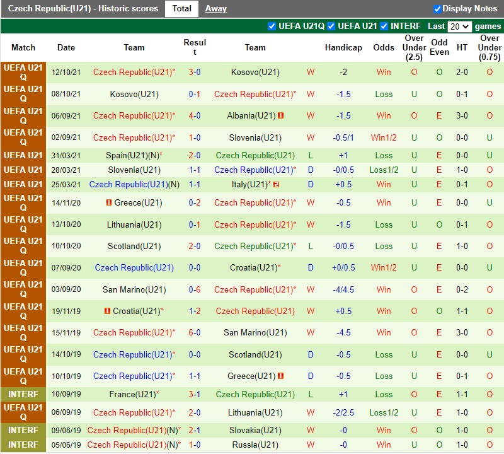The height and width of the screenshot is (454, 504).
Task: Click handicap +0/0.5 in Croatia 07/09/20 row
Action: (343, 268)
